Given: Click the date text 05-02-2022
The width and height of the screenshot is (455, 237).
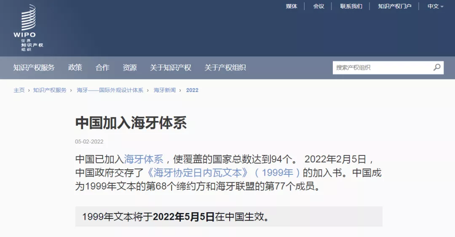Looking at the screenshot, I should pyautogui.click(x=89, y=142).
